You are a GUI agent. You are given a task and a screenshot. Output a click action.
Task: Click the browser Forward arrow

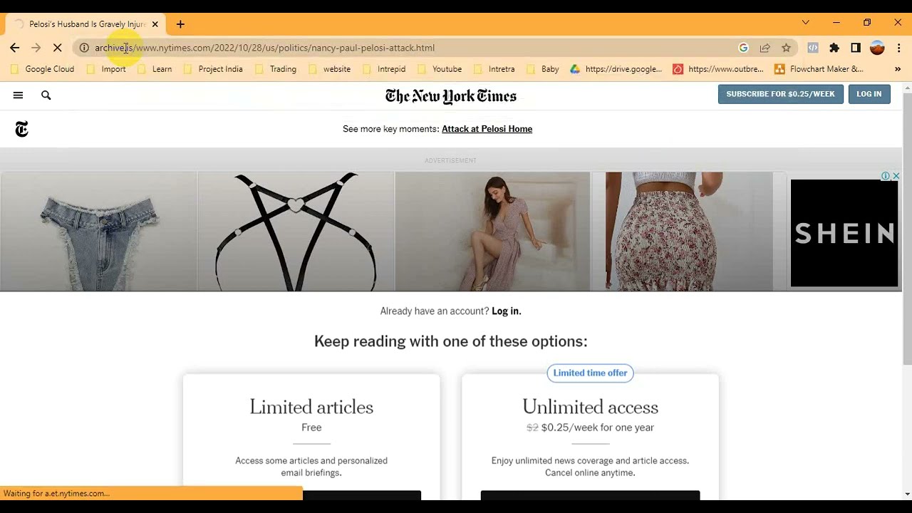(x=36, y=48)
